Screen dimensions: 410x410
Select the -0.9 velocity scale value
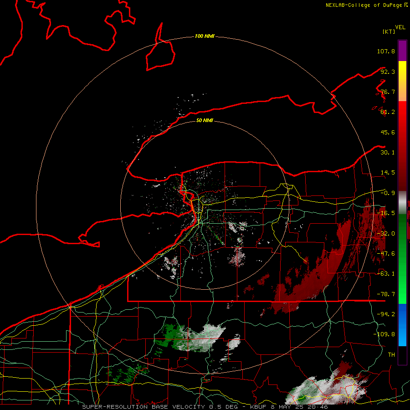[x=388, y=193]
